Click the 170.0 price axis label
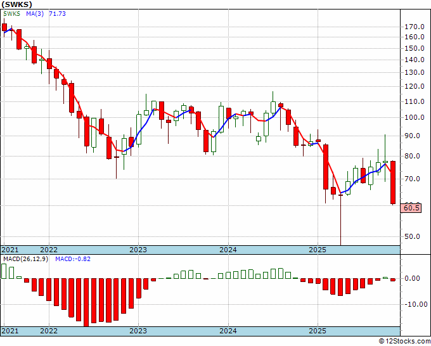The image size is (431, 346). pos(415,27)
